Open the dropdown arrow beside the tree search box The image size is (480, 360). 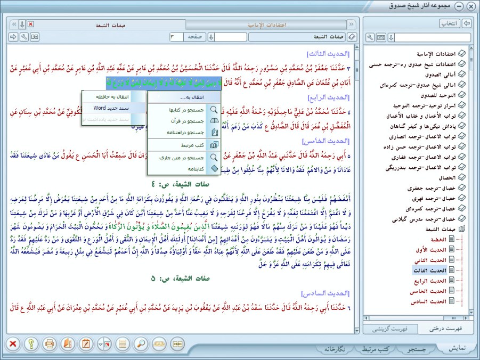391,38
